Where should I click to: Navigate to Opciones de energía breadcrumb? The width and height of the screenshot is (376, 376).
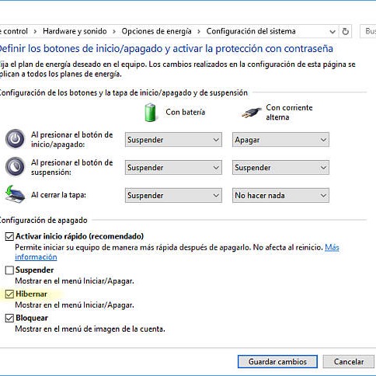tap(156, 31)
